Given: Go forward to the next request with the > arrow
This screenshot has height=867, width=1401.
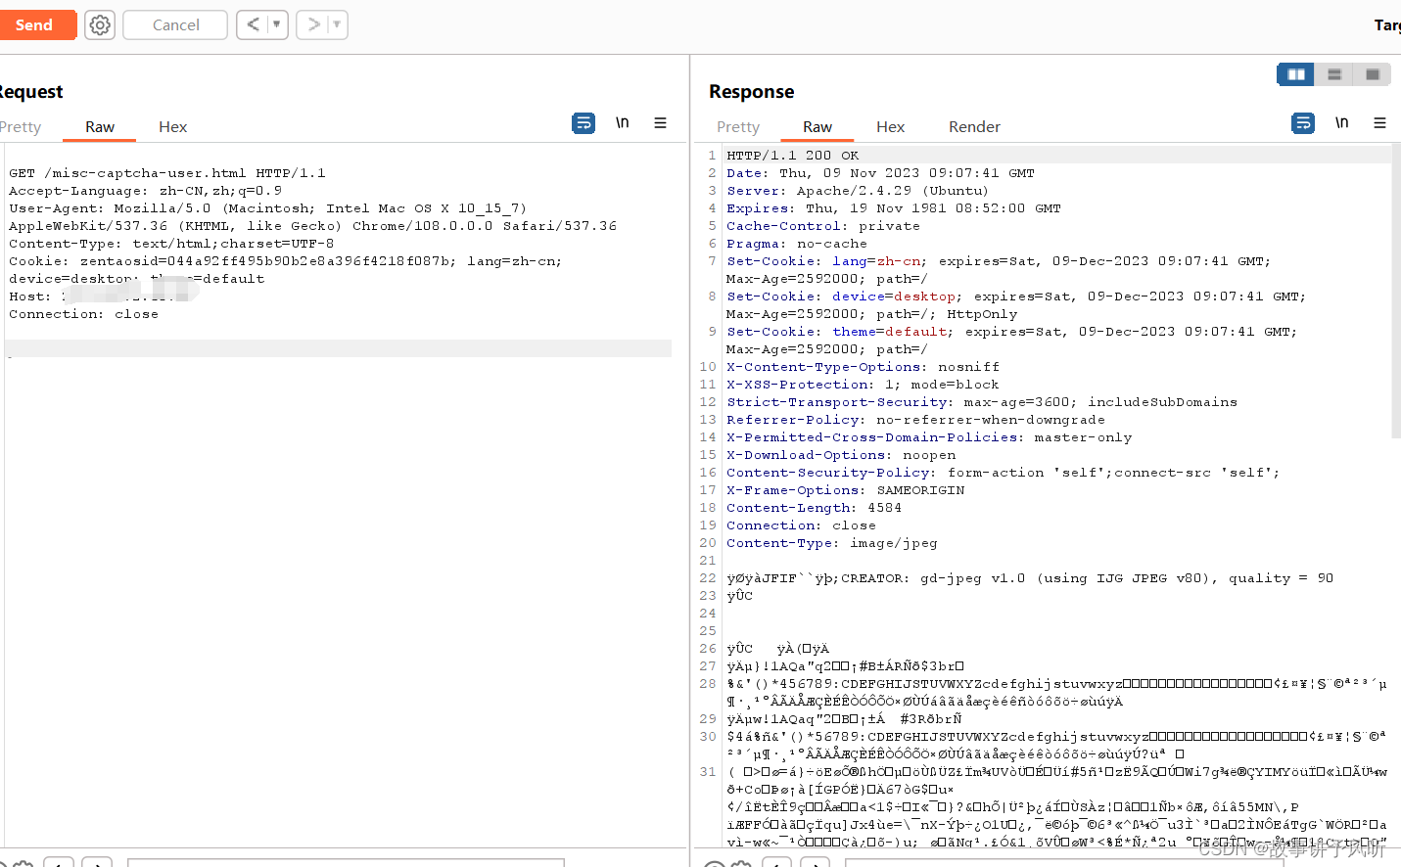Looking at the screenshot, I should pyautogui.click(x=313, y=24).
